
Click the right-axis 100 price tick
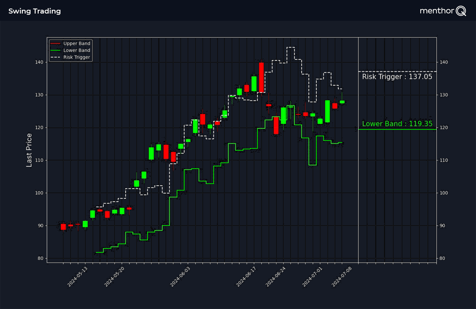(x=444, y=193)
